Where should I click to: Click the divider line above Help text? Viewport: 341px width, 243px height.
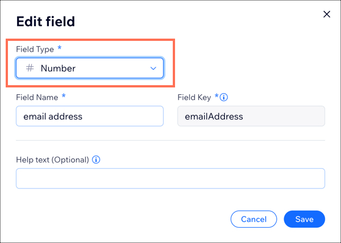(x=170, y=140)
